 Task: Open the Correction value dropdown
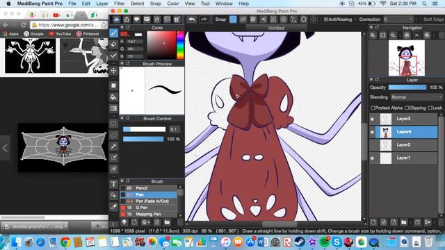[398, 19]
